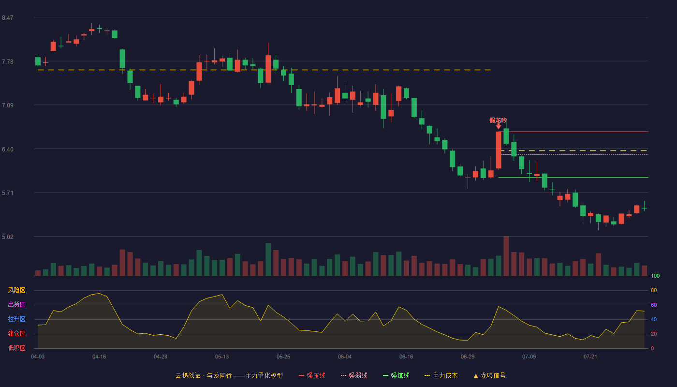
Task: Click the 06-16 date axis label
Action: click(x=406, y=357)
